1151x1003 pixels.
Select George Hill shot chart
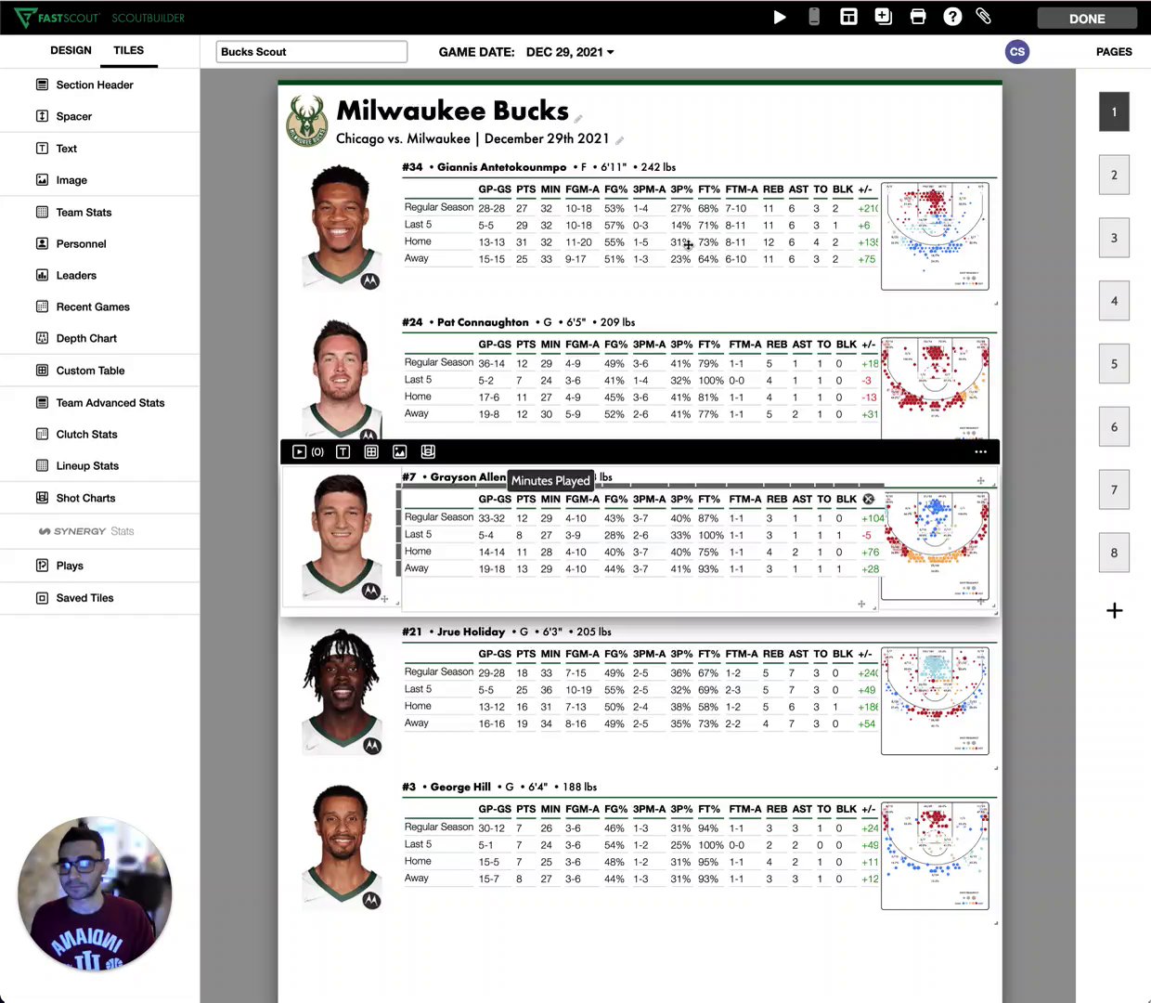935,856
